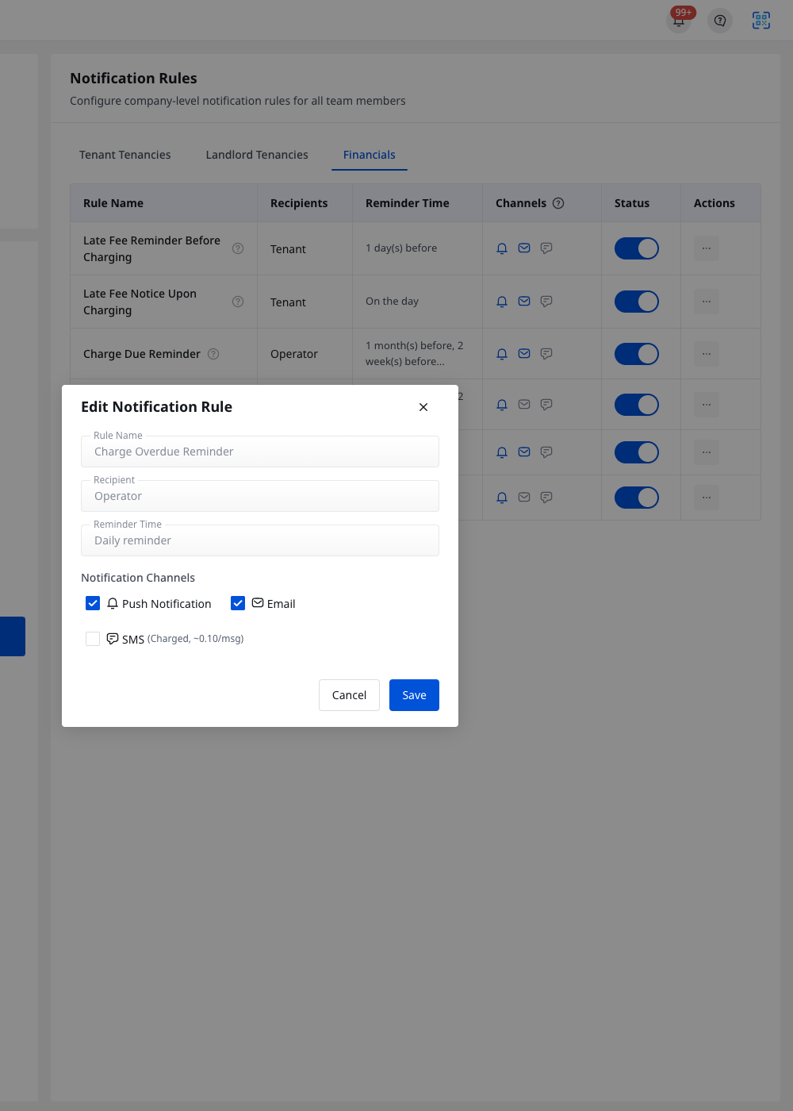Screen dimensions: 793x1111
Task: Open the QR code scanner icon
Action: point(761,21)
